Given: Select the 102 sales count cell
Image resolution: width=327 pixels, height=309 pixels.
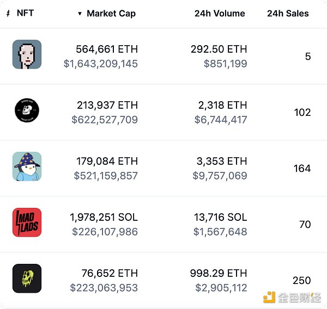Looking at the screenshot, I should tap(301, 113).
